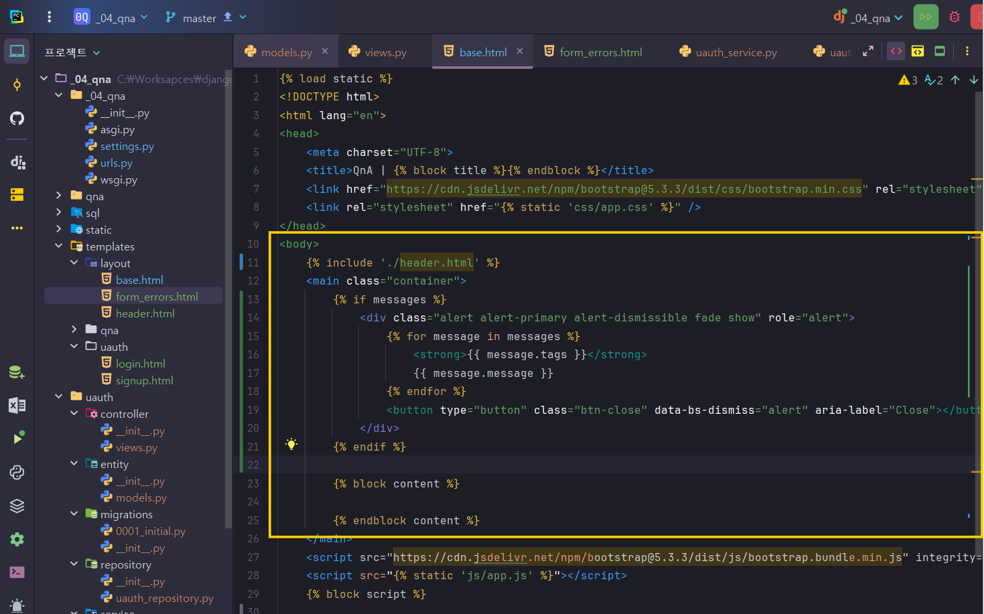Expand the sql folder
Image resolution: width=984 pixels, height=614 pixels.
[x=59, y=213]
